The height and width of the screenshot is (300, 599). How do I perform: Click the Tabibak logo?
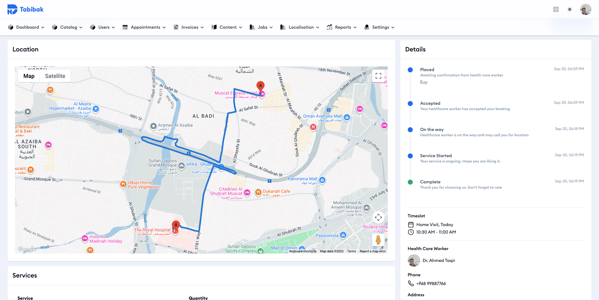(26, 9)
